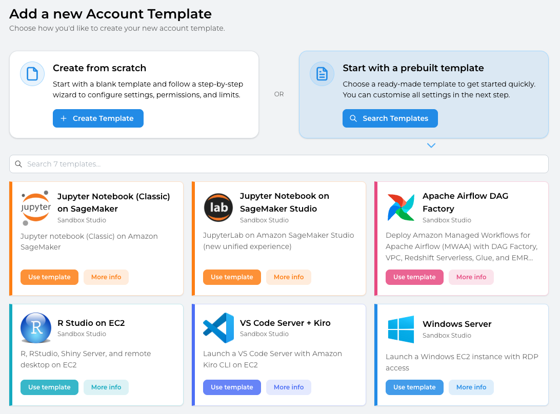Open the Windows Server template card title
The width and height of the screenshot is (560, 414).
pyautogui.click(x=457, y=324)
